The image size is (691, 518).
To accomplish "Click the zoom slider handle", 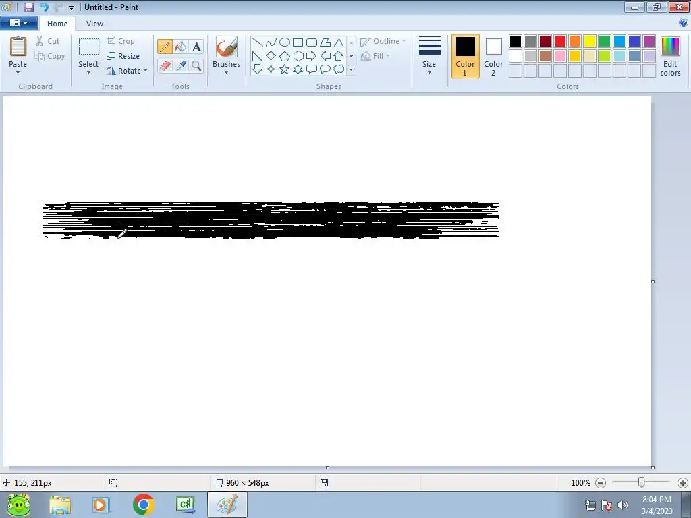I will point(642,482).
